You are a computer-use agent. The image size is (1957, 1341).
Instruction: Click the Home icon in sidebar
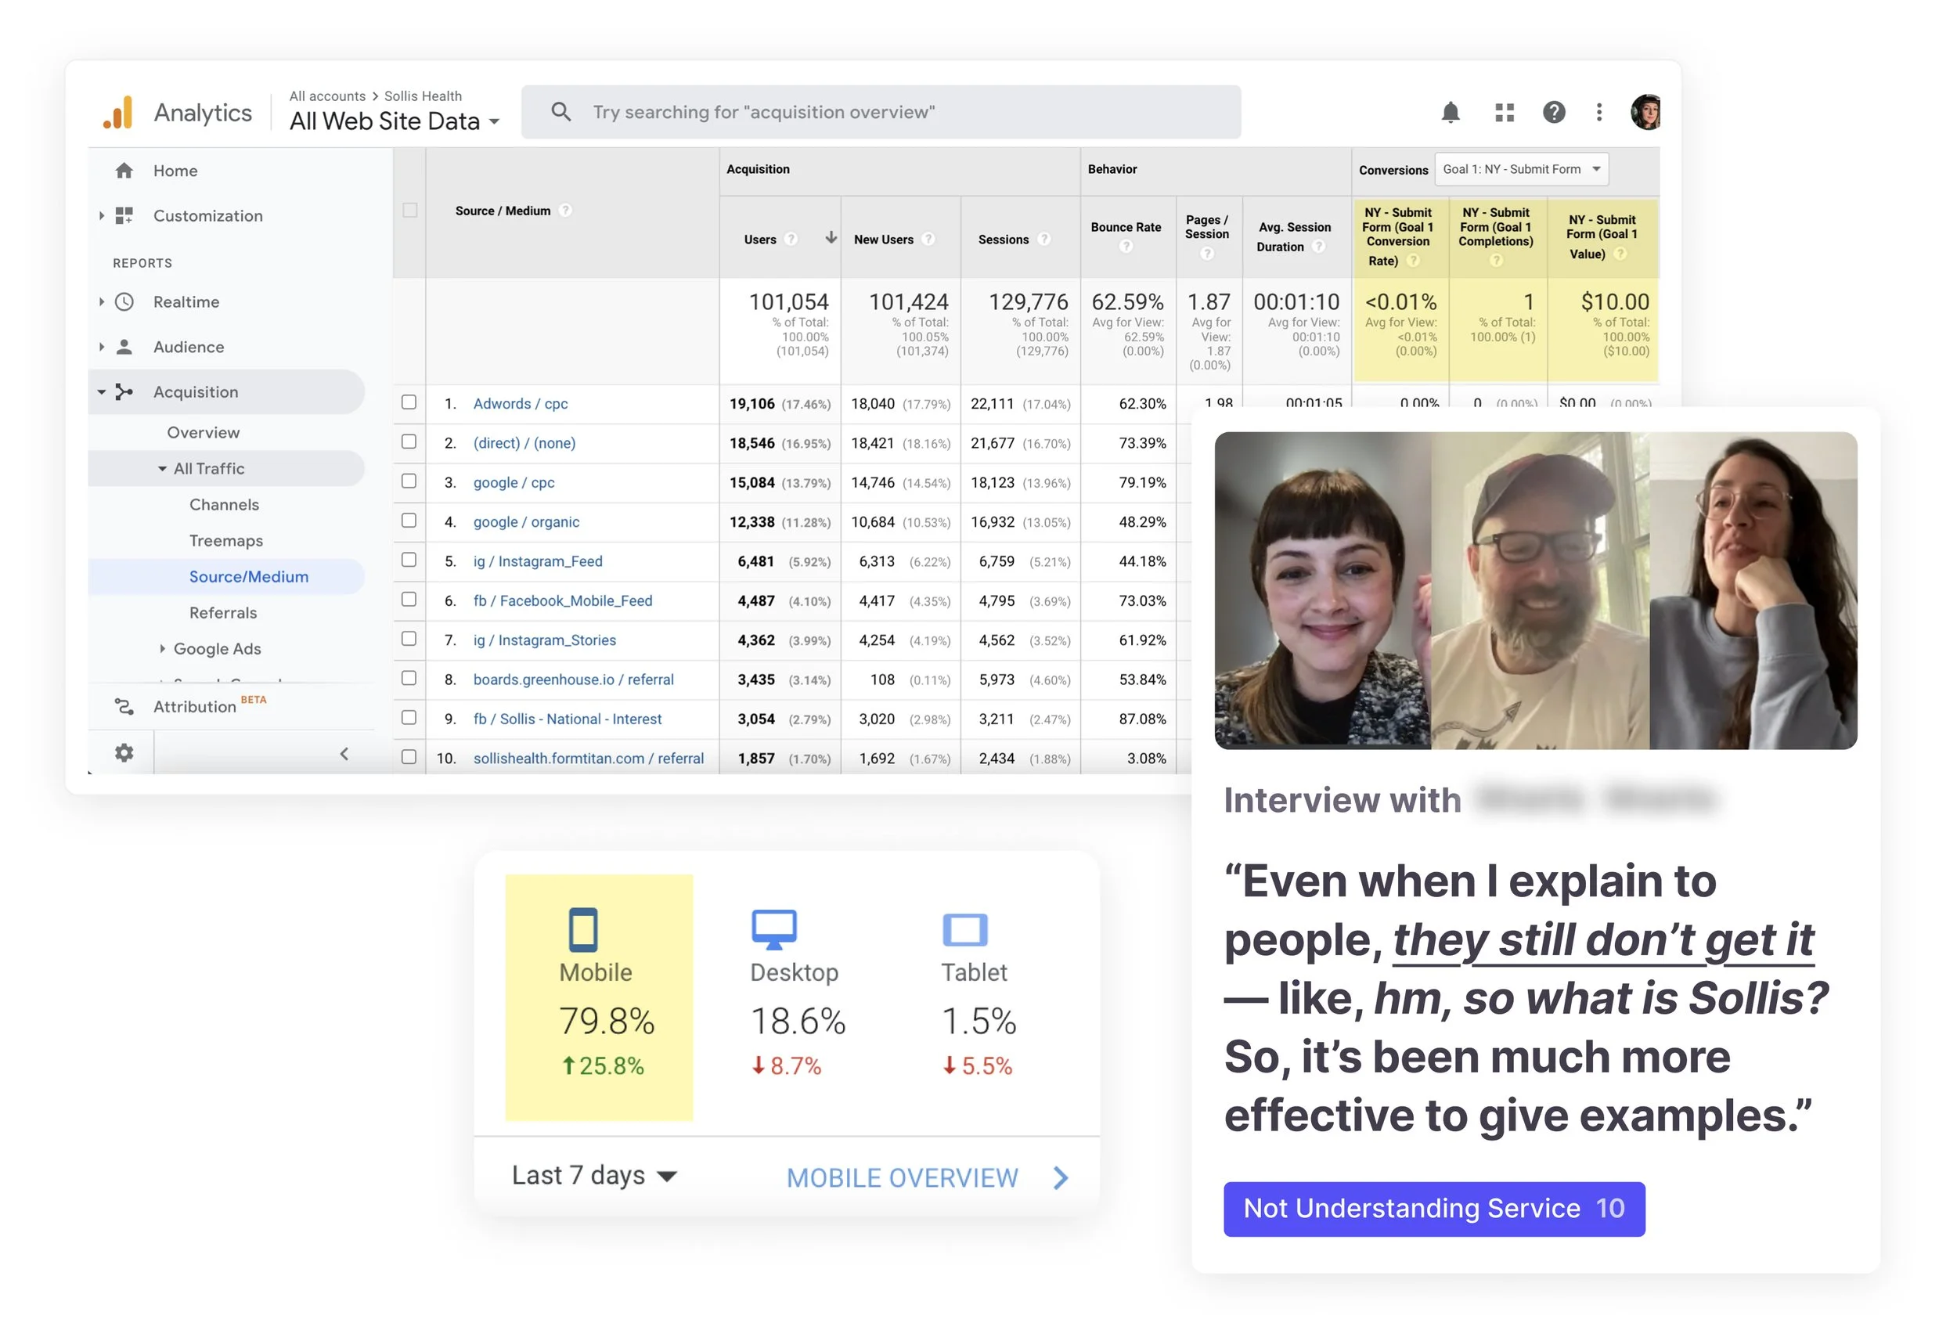124,171
